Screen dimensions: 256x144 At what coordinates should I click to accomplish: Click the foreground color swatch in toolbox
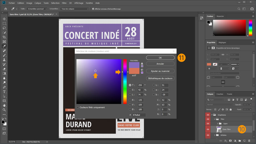pyautogui.click(x=3, y=122)
